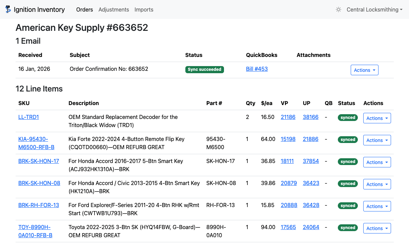The image size is (409, 245).
Task: Open vendor product link 17565
Action: click(x=288, y=227)
